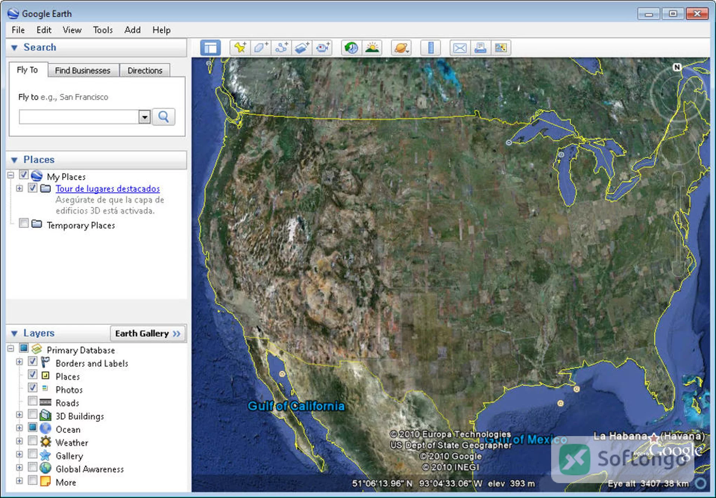Check the Temporary Places checkbox
Viewport: 716px width, 498px height.
23,223
